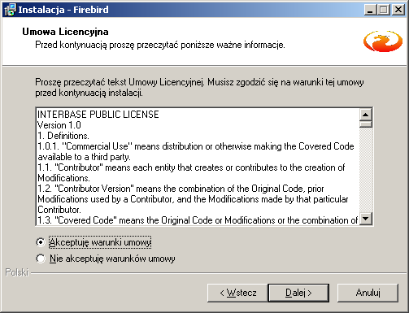Select "Akceptuję warunki umowy" radio button
Screen dimensions: 409x313
[41, 242]
